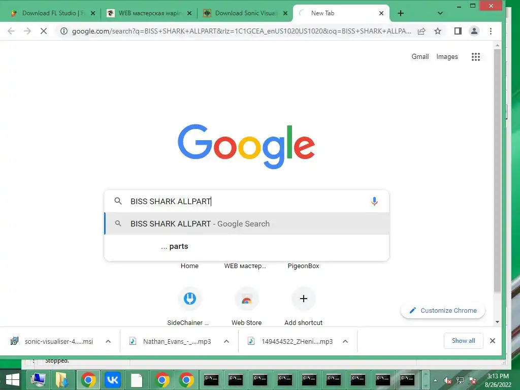520x390 pixels.
Task: Open Gmail link
Action: [420, 57]
